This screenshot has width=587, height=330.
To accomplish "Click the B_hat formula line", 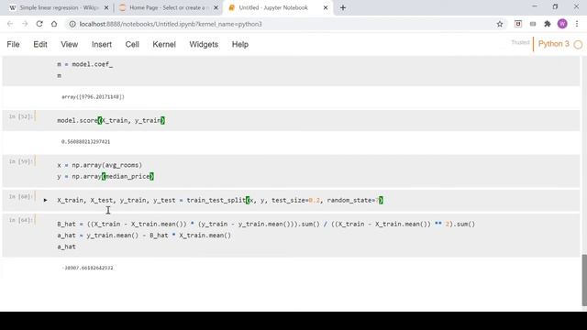I will 266,224.
